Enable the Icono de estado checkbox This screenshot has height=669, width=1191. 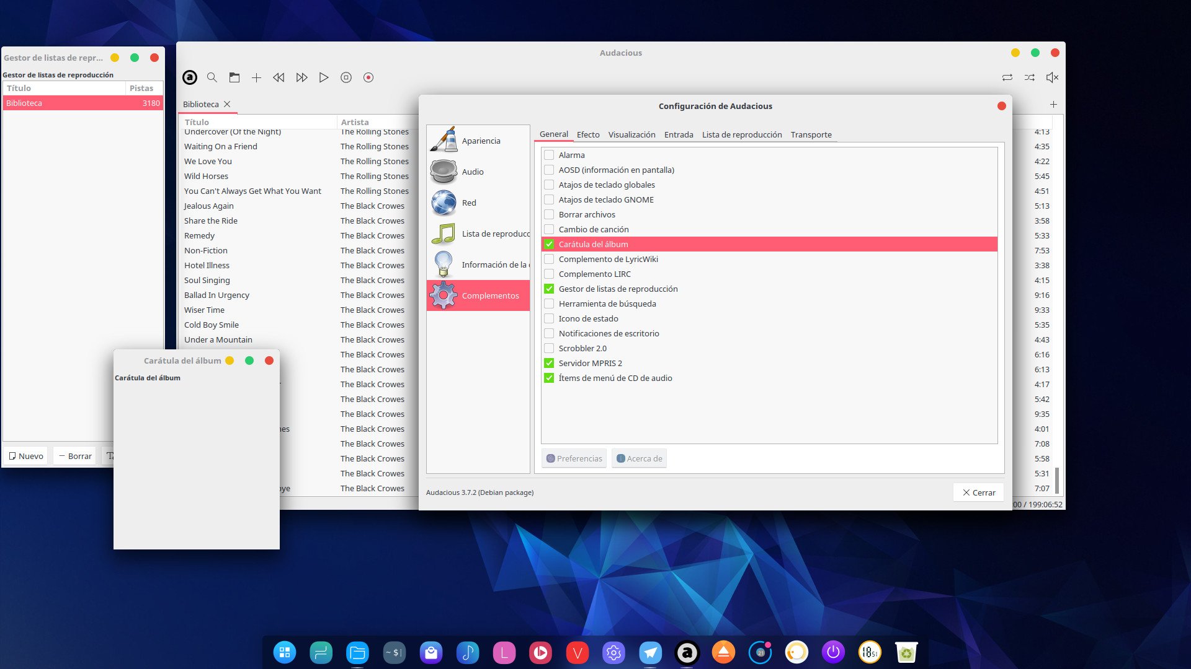click(x=549, y=318)
